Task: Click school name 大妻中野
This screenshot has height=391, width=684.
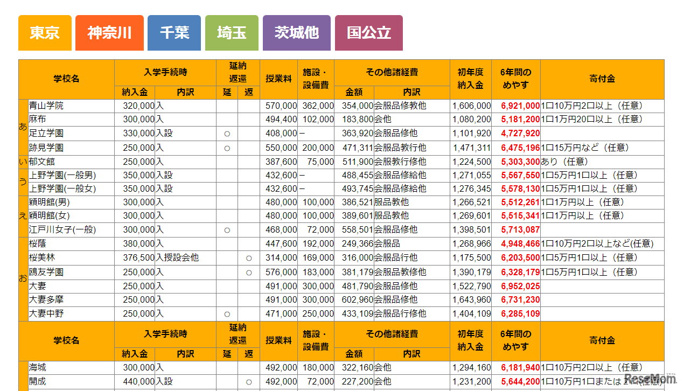Action: pos(46,313)
